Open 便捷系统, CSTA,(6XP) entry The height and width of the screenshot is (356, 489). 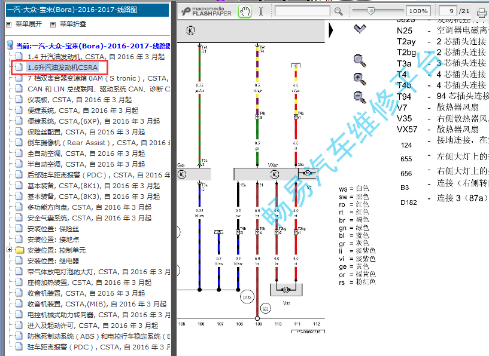tap(93, 121)
